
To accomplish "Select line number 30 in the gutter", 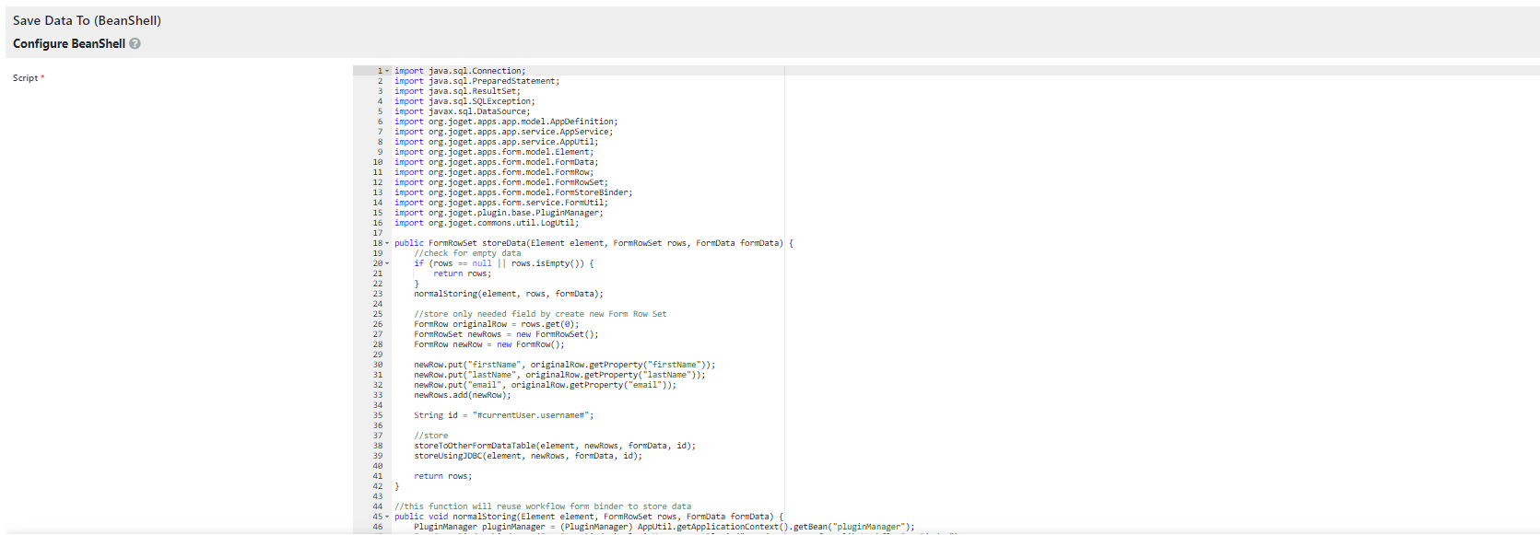I will (377, 365).
